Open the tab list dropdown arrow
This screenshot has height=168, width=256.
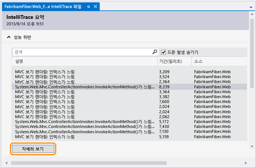tap(251, 7)
